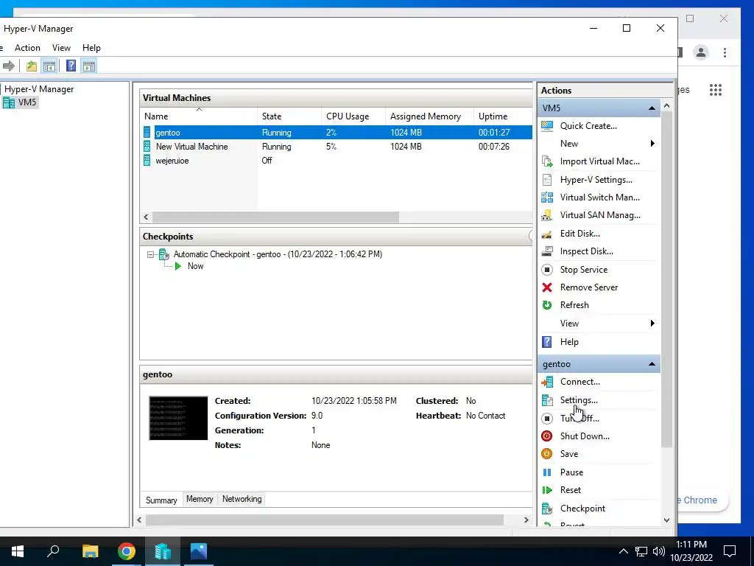Image resolution: width=754 pixels, height=566 pixels.
Task: Open File Explorer from the taskbar
Action: pyautogui.click(x=90, y=551)
